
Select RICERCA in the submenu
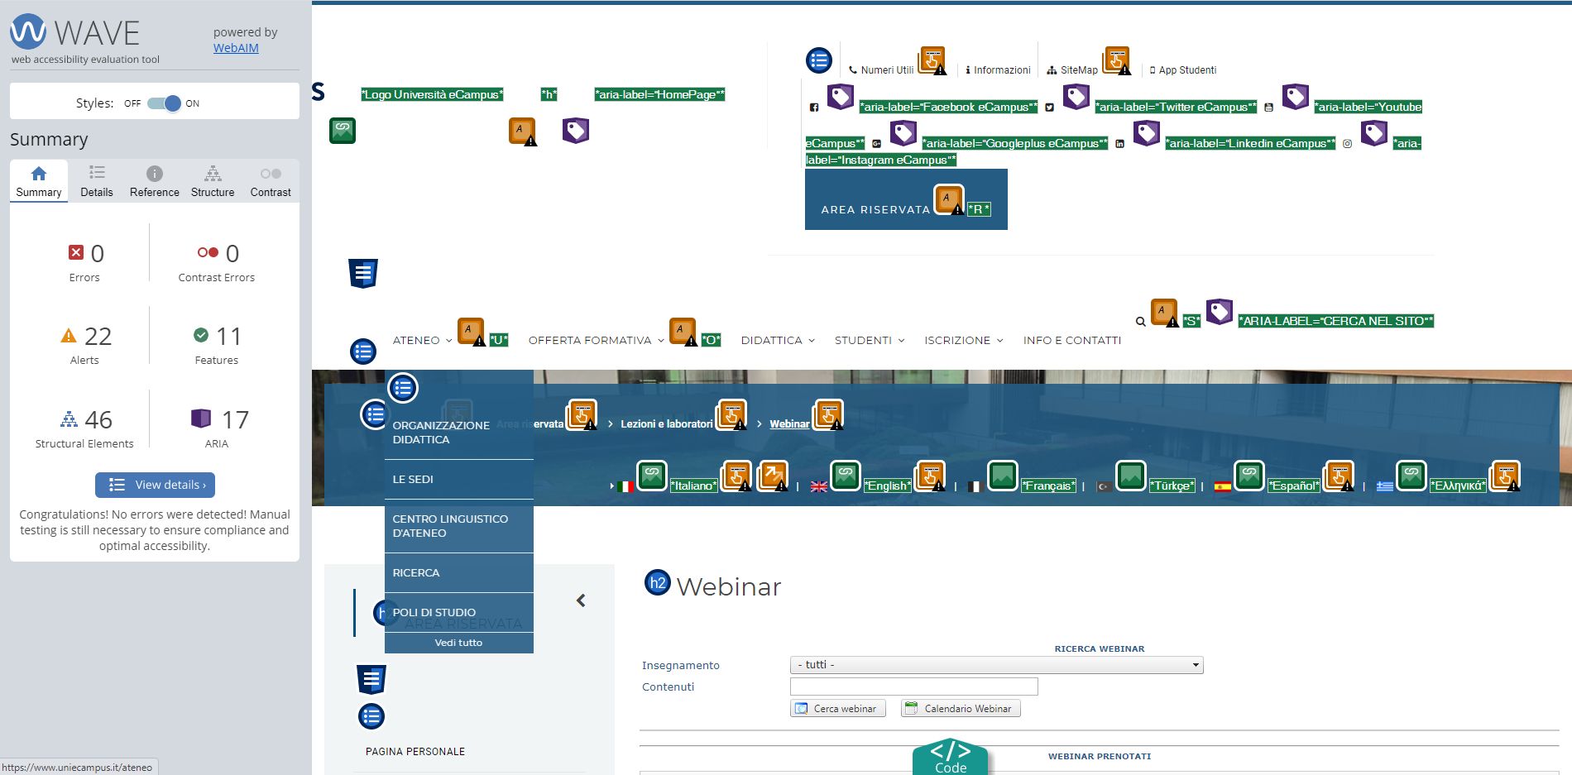pos(459,572)
